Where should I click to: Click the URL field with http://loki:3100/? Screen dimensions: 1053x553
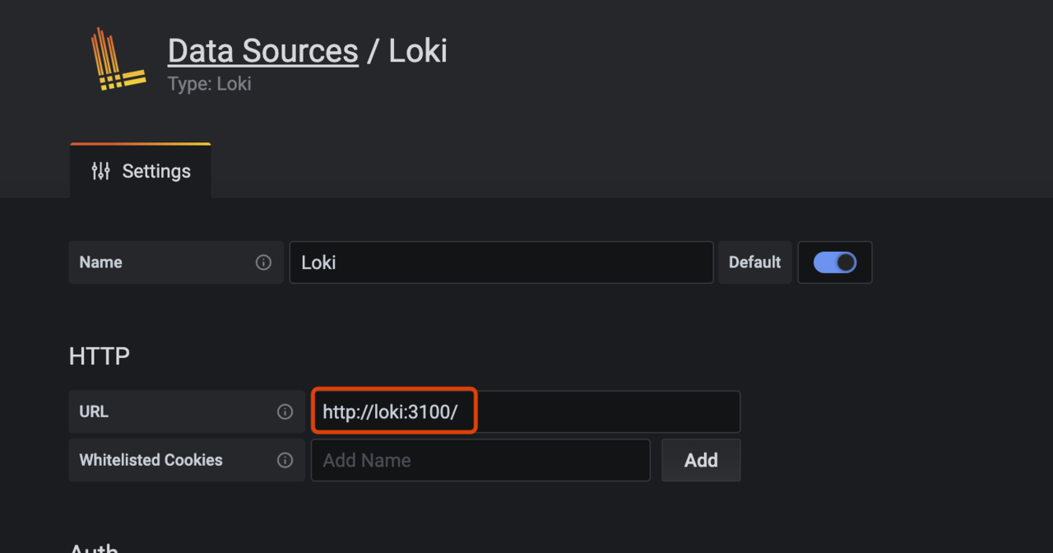tap(525, 411)
